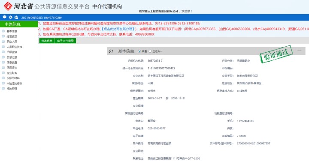Open the chat message bubble icon
This screenshot has width=309, height=161.
[5, 17]
